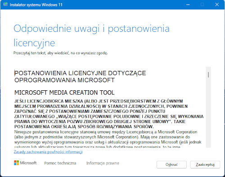This screenshot has height=177, width=225.
Task: Open the Pomoc techniczna link
Action: (x=60, y=163)
